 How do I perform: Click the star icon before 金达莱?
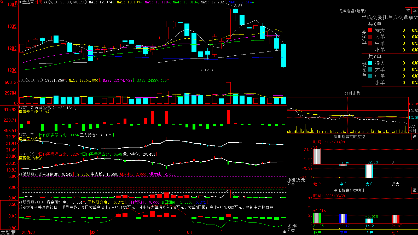click(20, 2)
